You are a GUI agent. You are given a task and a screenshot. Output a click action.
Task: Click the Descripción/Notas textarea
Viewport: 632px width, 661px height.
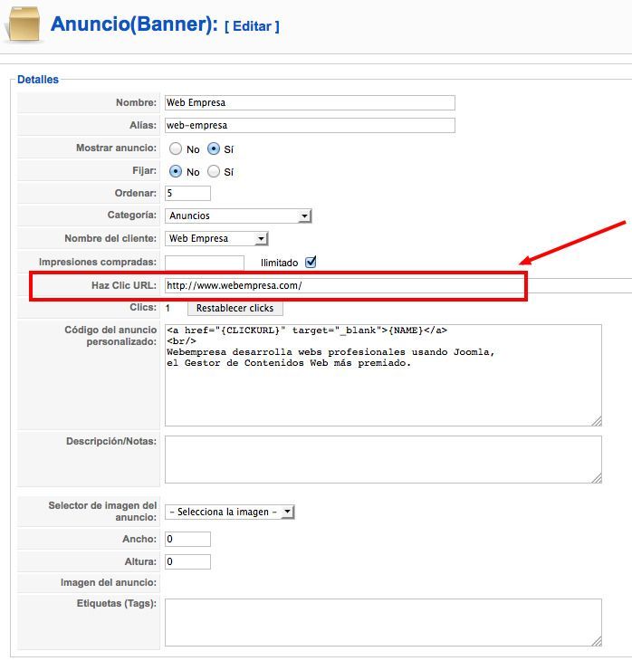click(383, 459)
